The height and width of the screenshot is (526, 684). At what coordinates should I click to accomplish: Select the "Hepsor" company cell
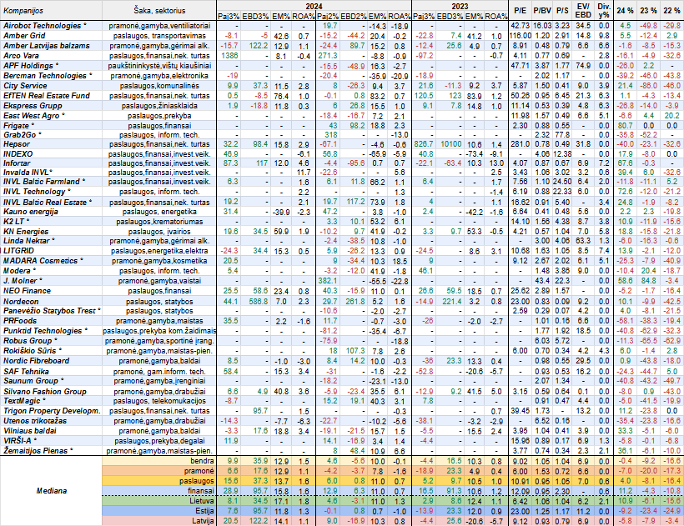click(x=51, y=144)
